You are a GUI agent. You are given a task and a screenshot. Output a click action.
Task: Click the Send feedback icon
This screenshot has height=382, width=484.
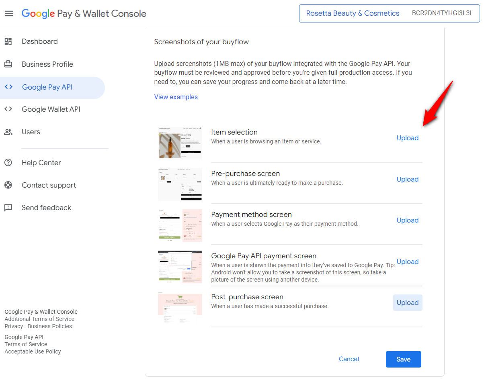click(8, 207)
